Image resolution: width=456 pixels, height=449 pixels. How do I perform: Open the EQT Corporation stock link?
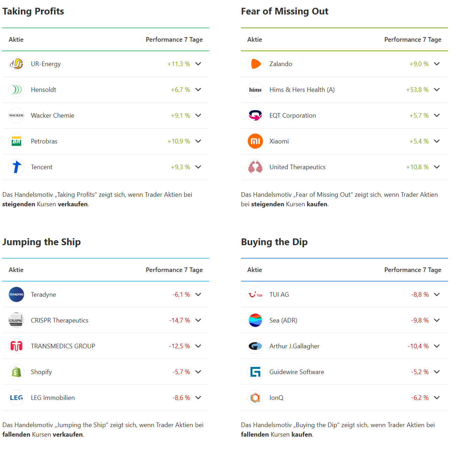coord(293,116)
